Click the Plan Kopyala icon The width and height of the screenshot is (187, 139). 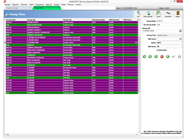[x=148, y=14]
